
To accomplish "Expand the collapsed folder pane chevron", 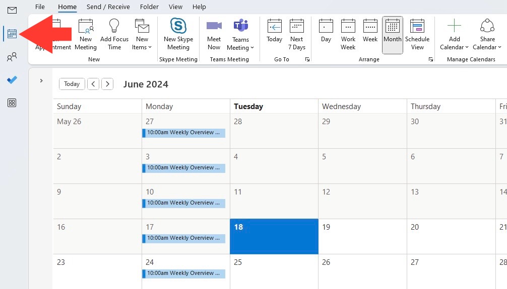I will tap(41, 80).
